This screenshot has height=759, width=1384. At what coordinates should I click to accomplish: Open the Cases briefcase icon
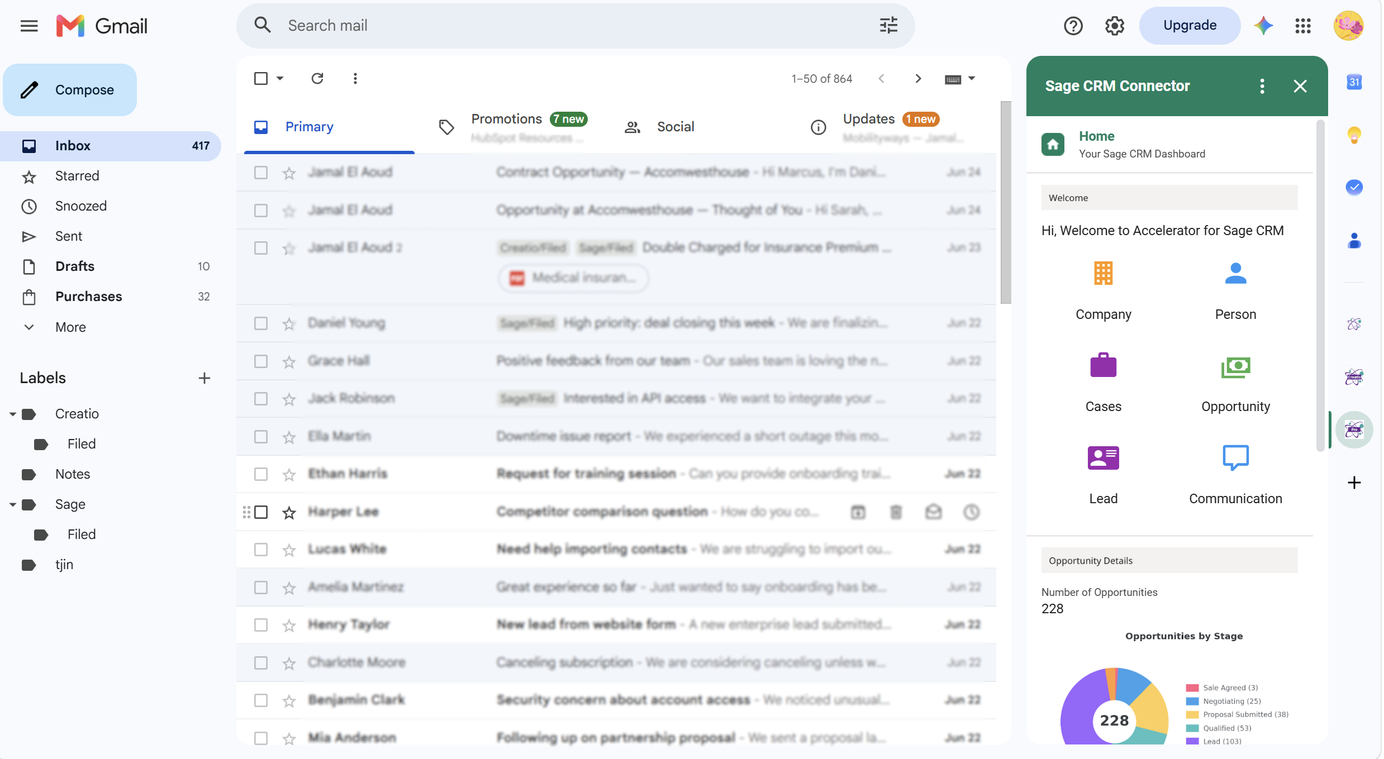point(1103,365)
